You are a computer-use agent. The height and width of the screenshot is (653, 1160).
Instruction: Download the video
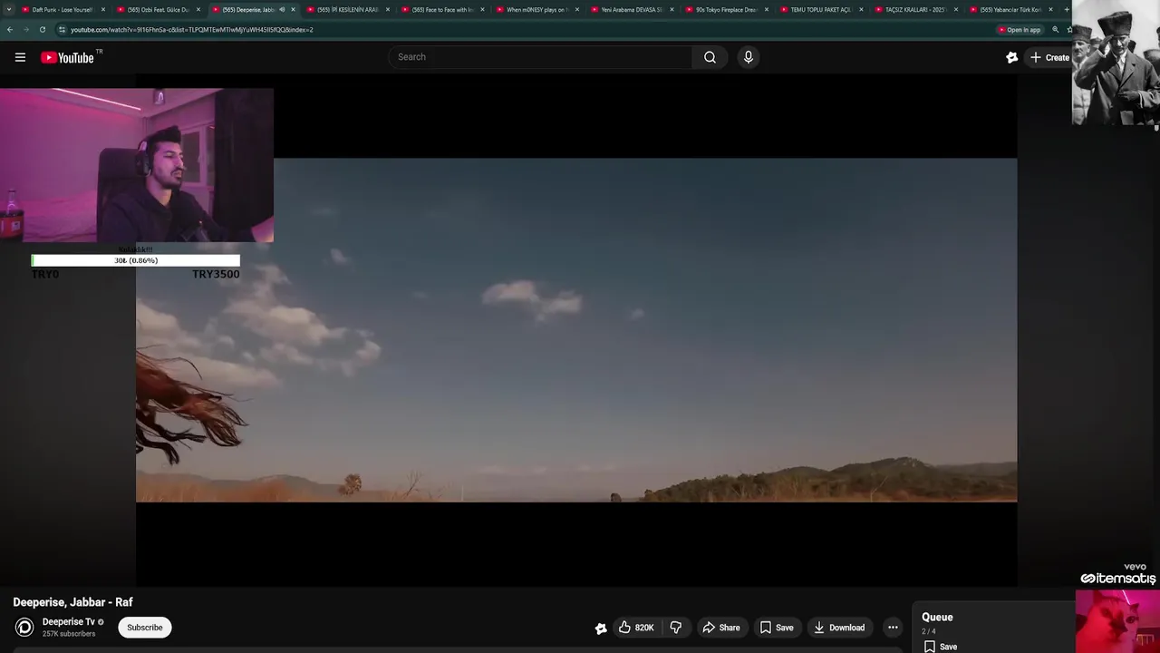click(839, 628)
